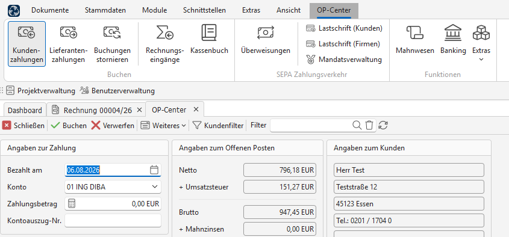Click the Zahlungsbetrag amount field
The image size is (509, 237).
(113, 203)
